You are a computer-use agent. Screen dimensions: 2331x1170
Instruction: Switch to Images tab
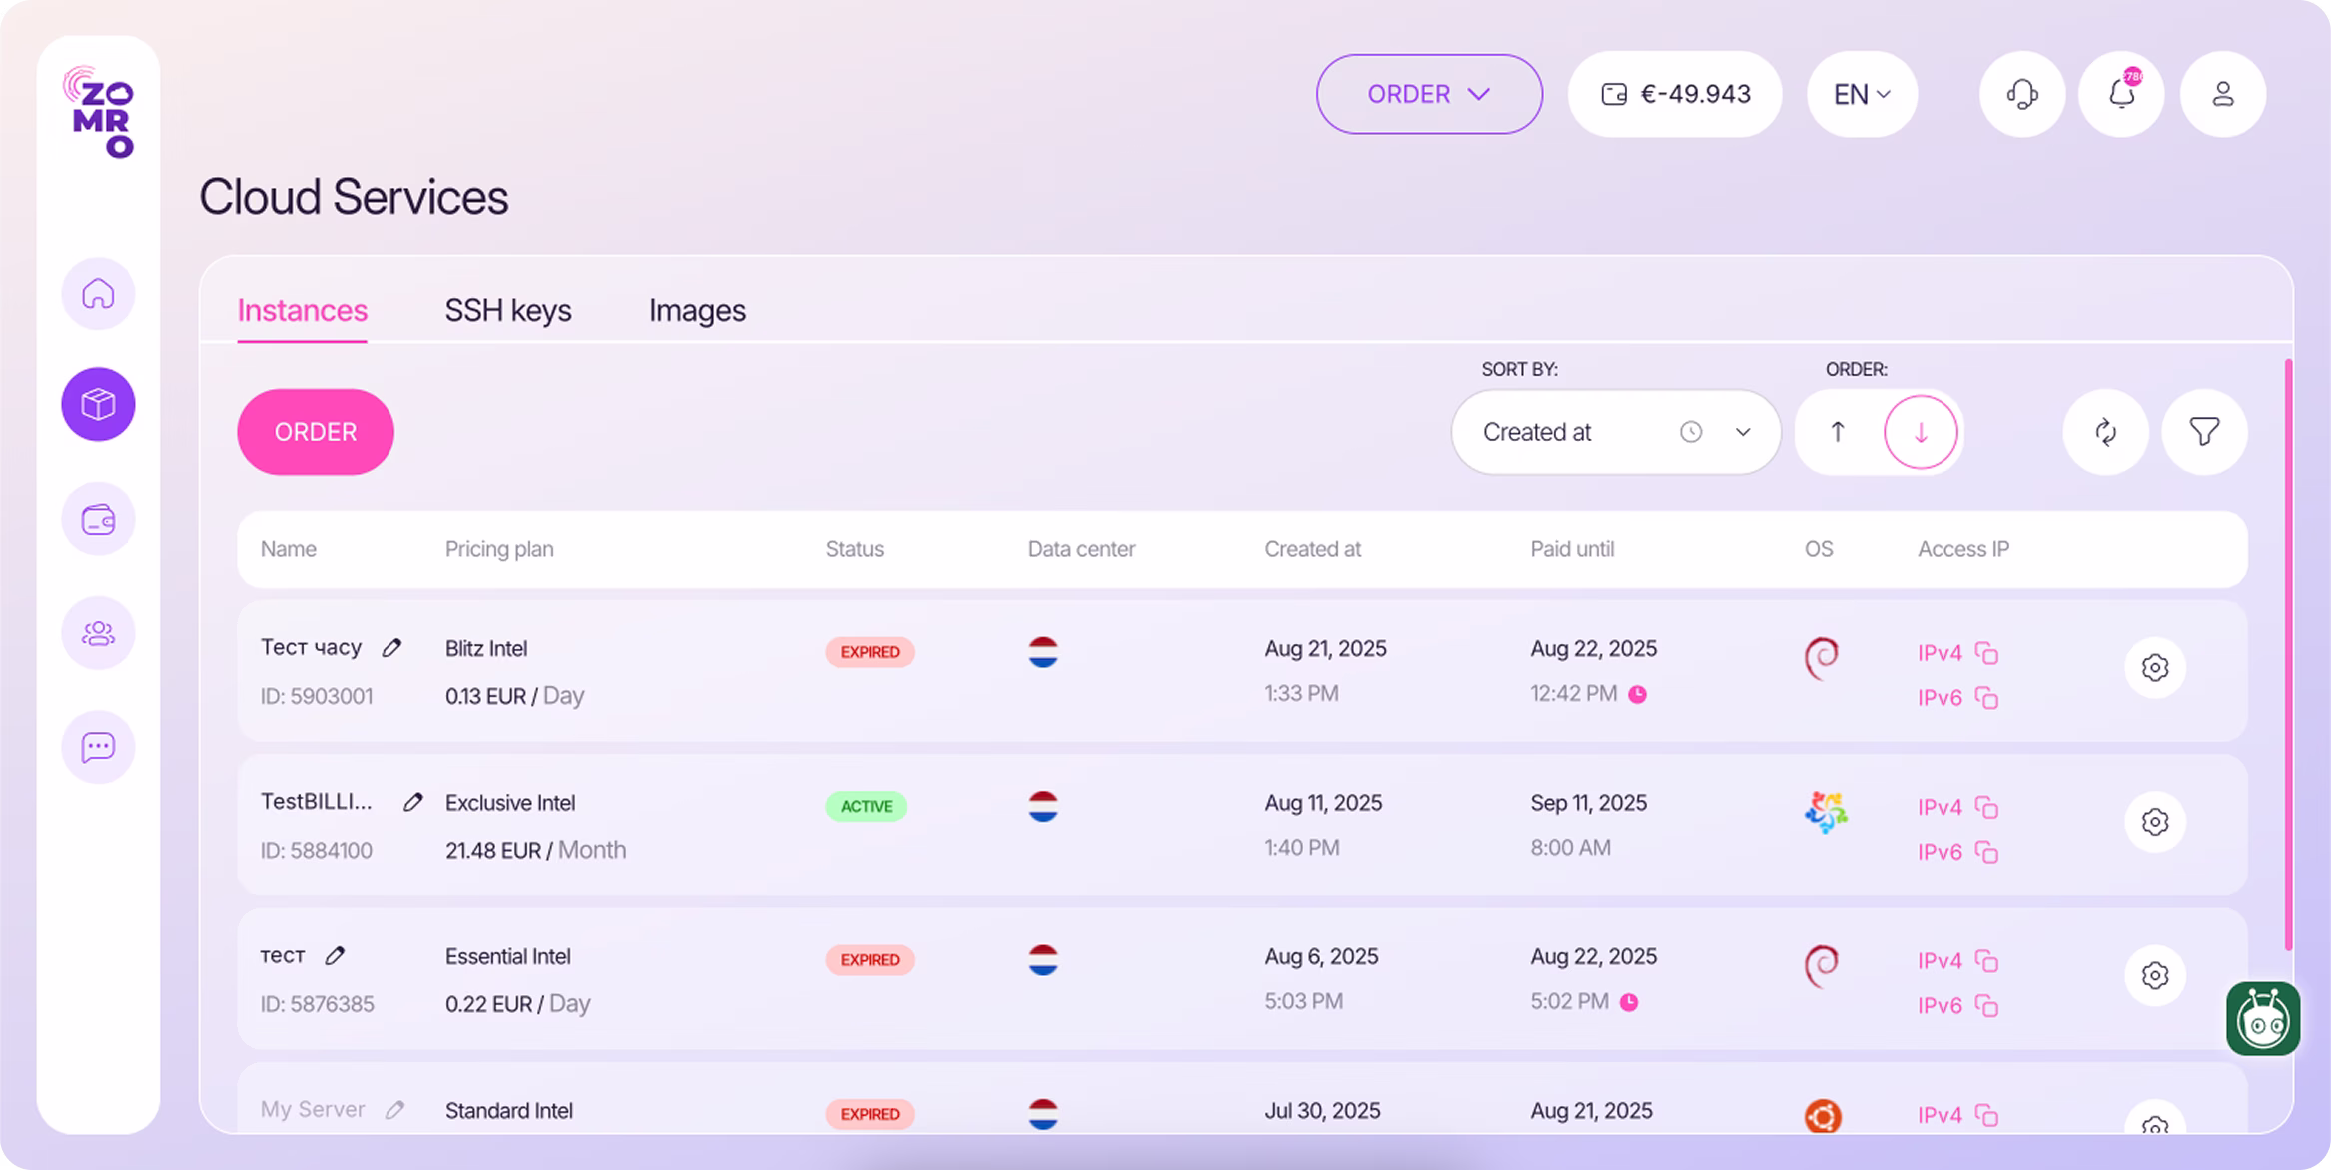click(x=697, y=310)
